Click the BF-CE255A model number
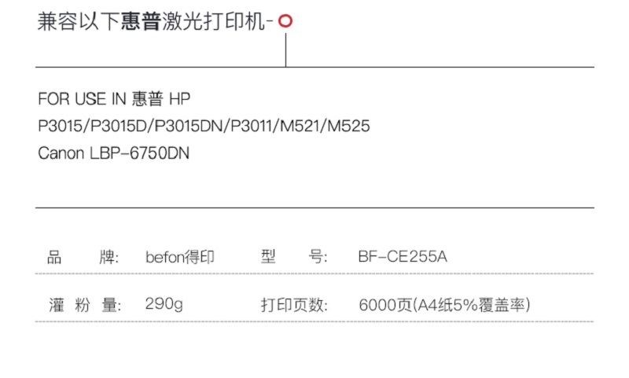The width and height of the screenshot is (629, 378). coord(403,256)
